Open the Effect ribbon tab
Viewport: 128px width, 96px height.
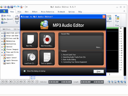tap(35, 12)
